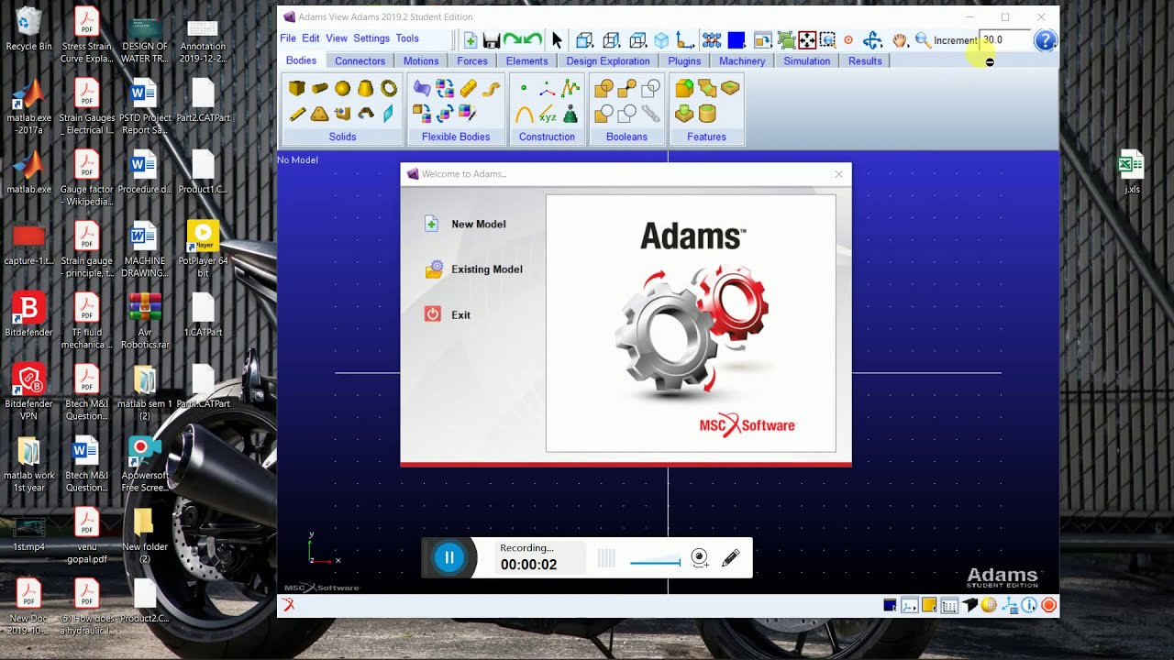The image size is (1174, 660).
Task: Click the green point mass tool
Action: 570,114
